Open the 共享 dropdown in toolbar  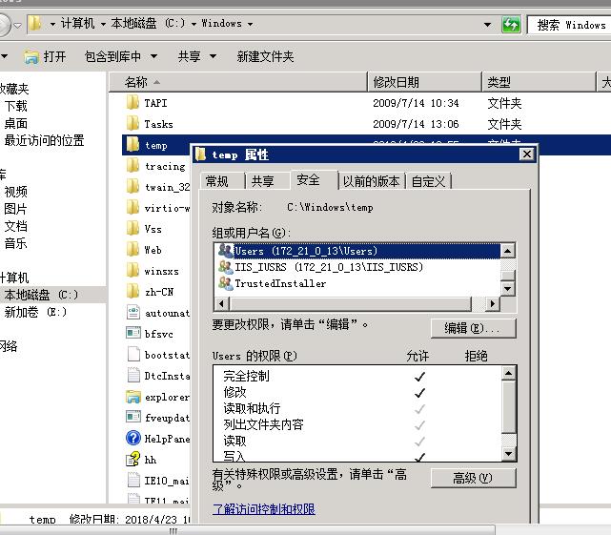(x=195, y=57)
